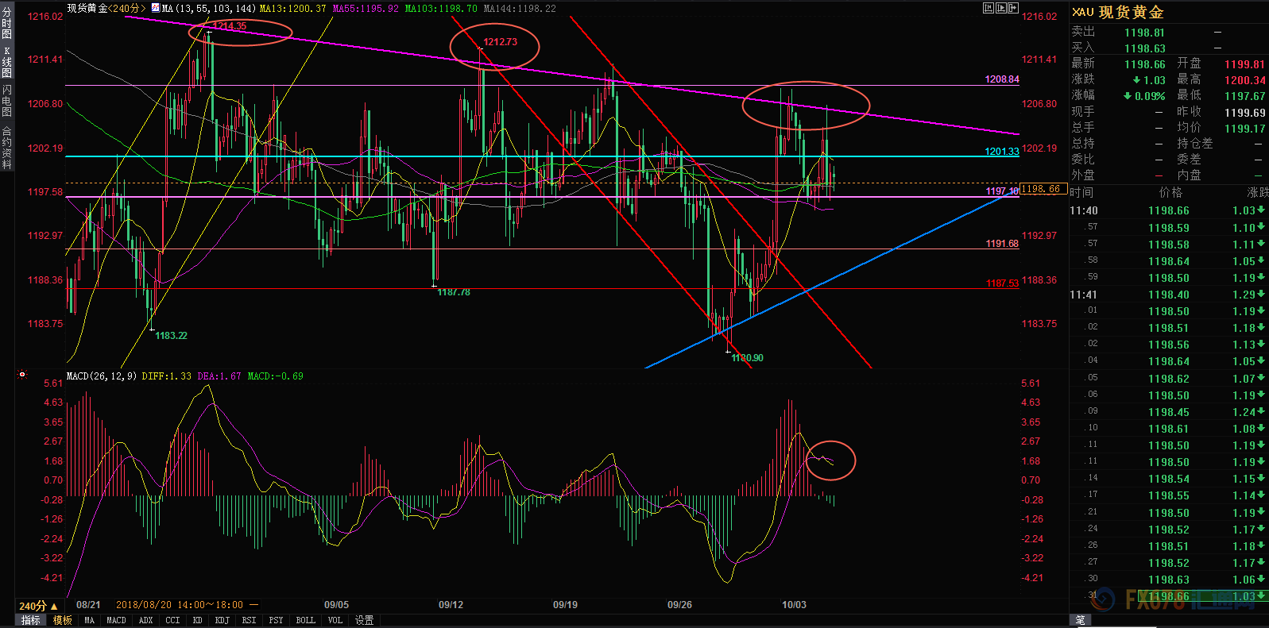The image size is (1269, 628).
Task: Click the red dot icon above MACD panel
Action: pyautogui.click(x=22, y=375)
